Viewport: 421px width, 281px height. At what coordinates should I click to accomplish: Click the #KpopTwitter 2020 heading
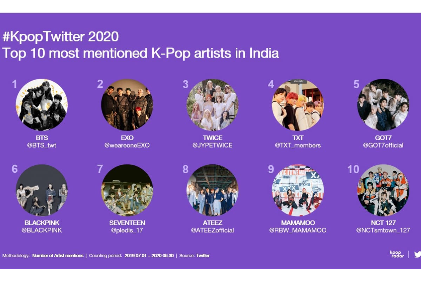60,37
